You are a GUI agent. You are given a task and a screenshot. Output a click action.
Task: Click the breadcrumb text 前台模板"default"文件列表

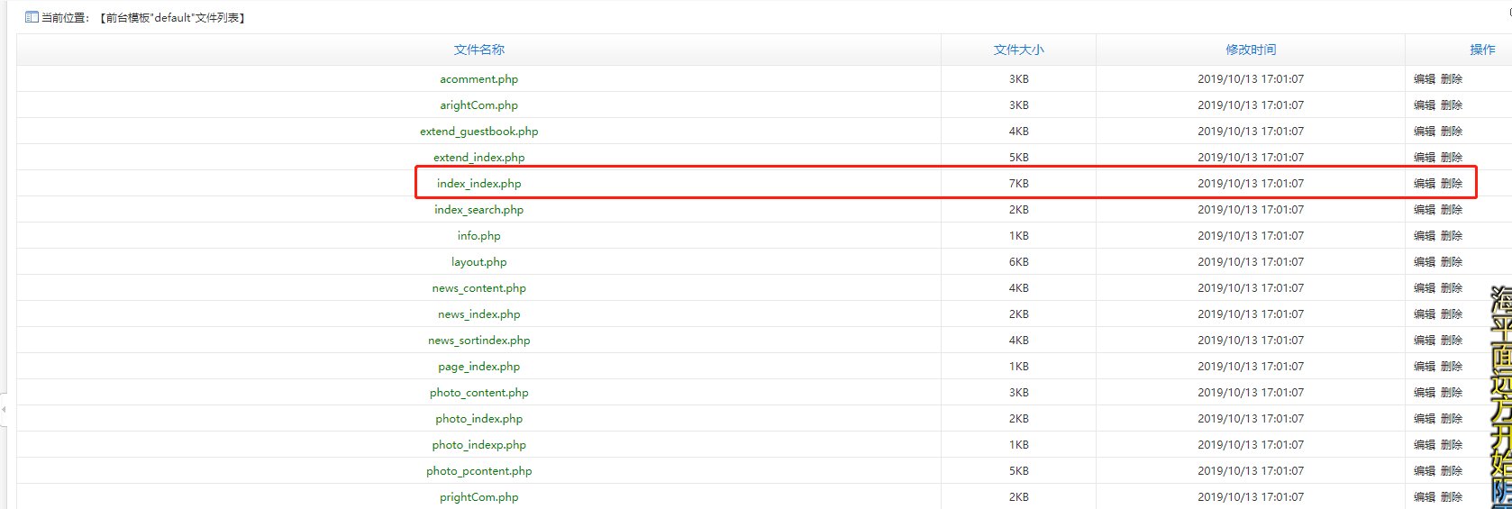click(171, 18)
